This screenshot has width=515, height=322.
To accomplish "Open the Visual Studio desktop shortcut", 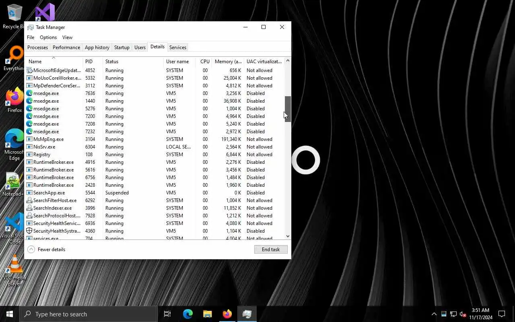I will pos(45,12).
